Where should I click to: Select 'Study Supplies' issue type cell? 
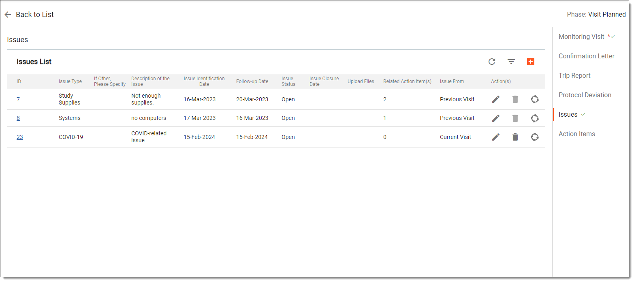[70, 99]
